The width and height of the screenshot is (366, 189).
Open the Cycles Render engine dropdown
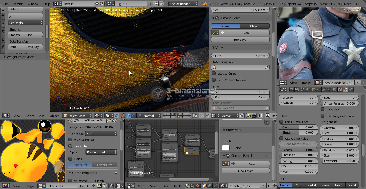pyautogui.click(x=183, y=4)
